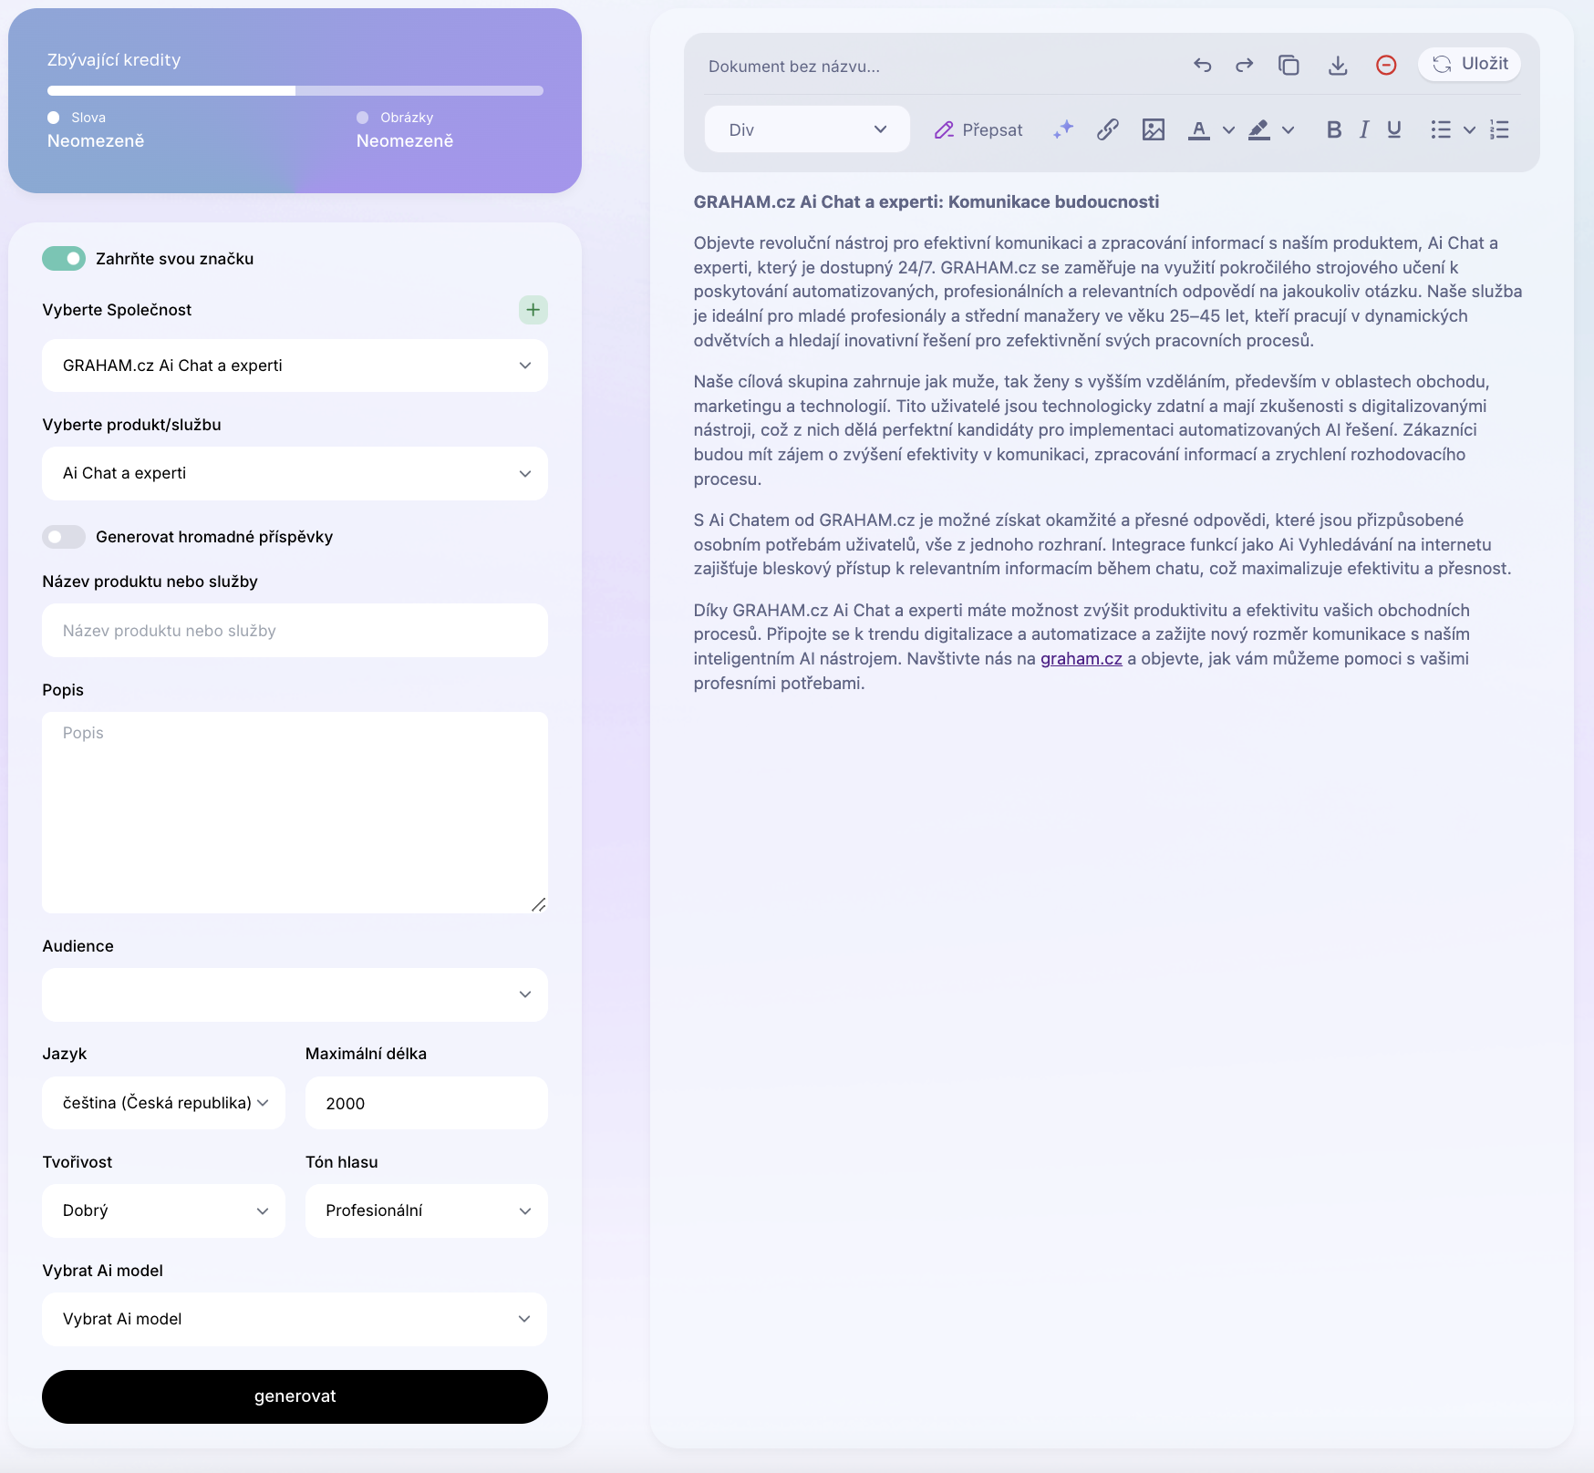Open the graham.cz link in text
This screenshot has width=1594, height=1473.
(1082, 658)
